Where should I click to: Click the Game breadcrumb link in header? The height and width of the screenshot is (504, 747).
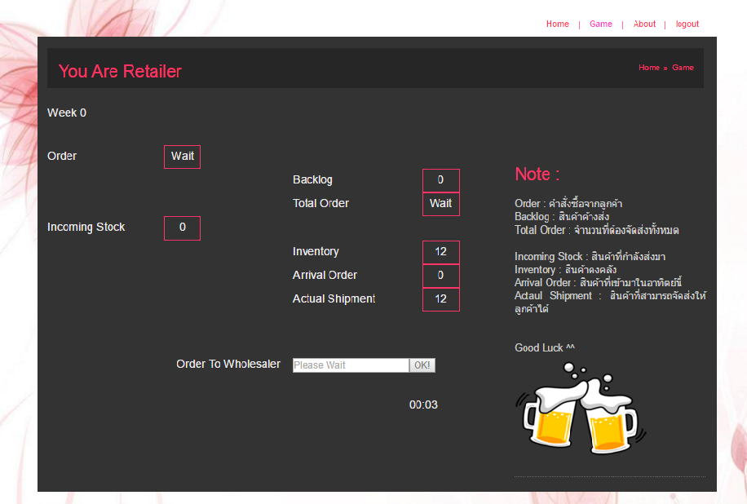pos(683,68)
